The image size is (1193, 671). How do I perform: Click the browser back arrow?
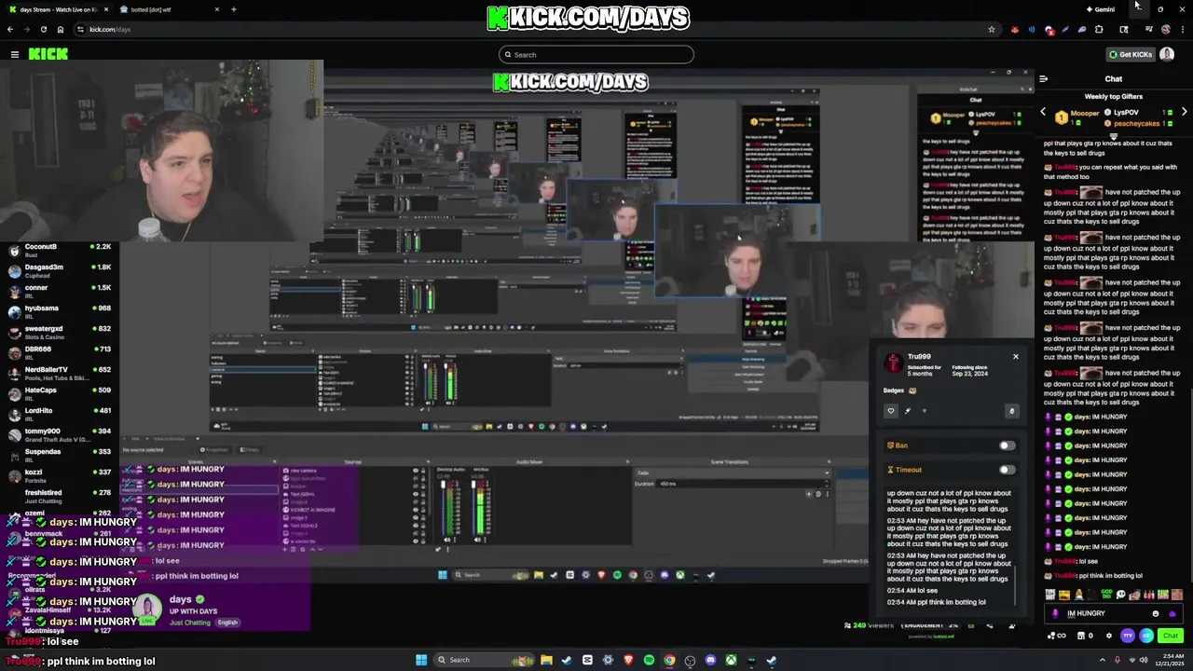[11, 29]
